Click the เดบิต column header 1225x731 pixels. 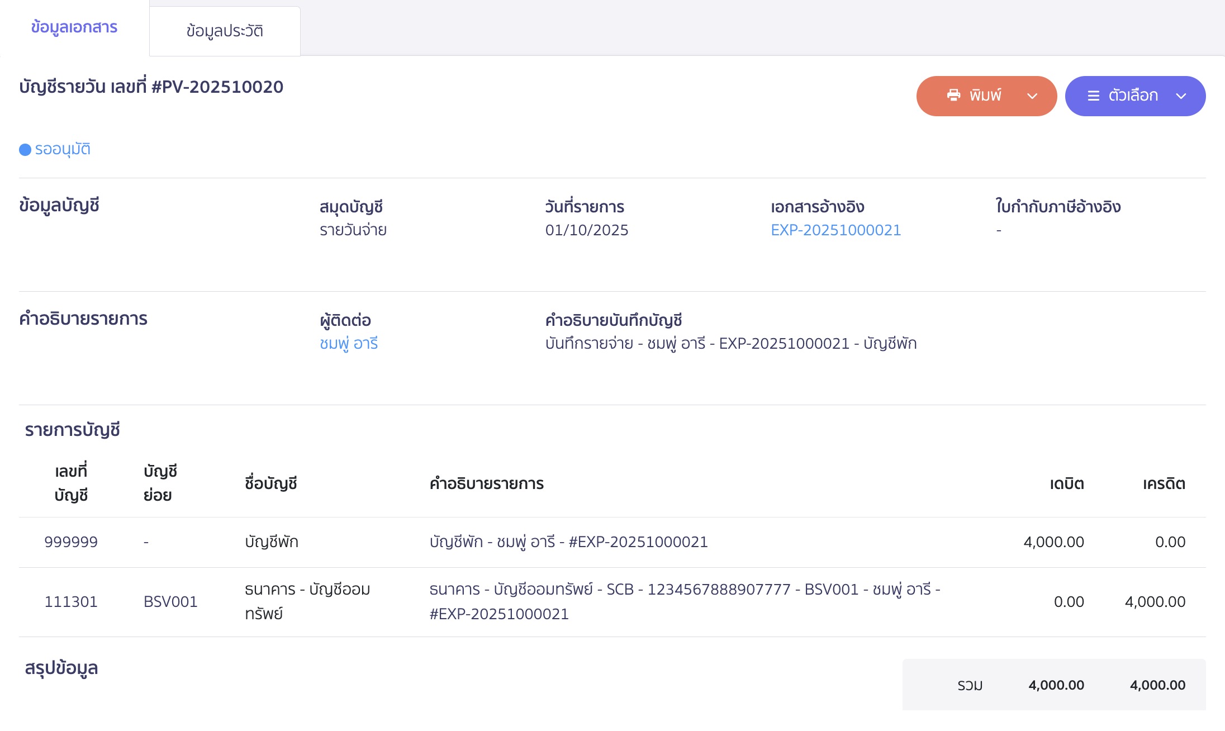tap(1066, 484)
